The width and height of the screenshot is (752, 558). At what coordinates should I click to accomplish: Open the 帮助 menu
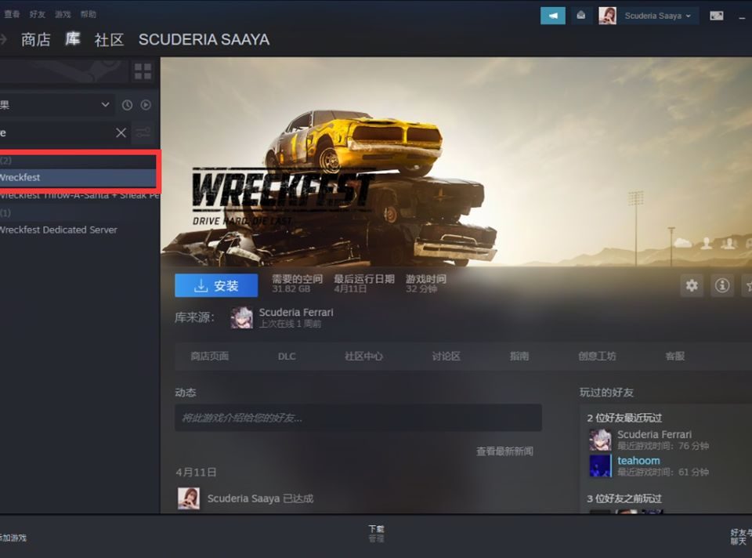(x=89, y=14)
